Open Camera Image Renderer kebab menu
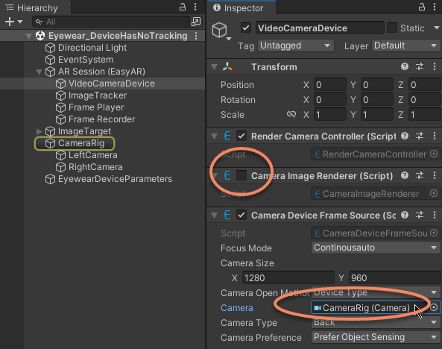Image resolution: width=442 pixels, height=349 pixels. pyautogui.click(x=435, y=175)
